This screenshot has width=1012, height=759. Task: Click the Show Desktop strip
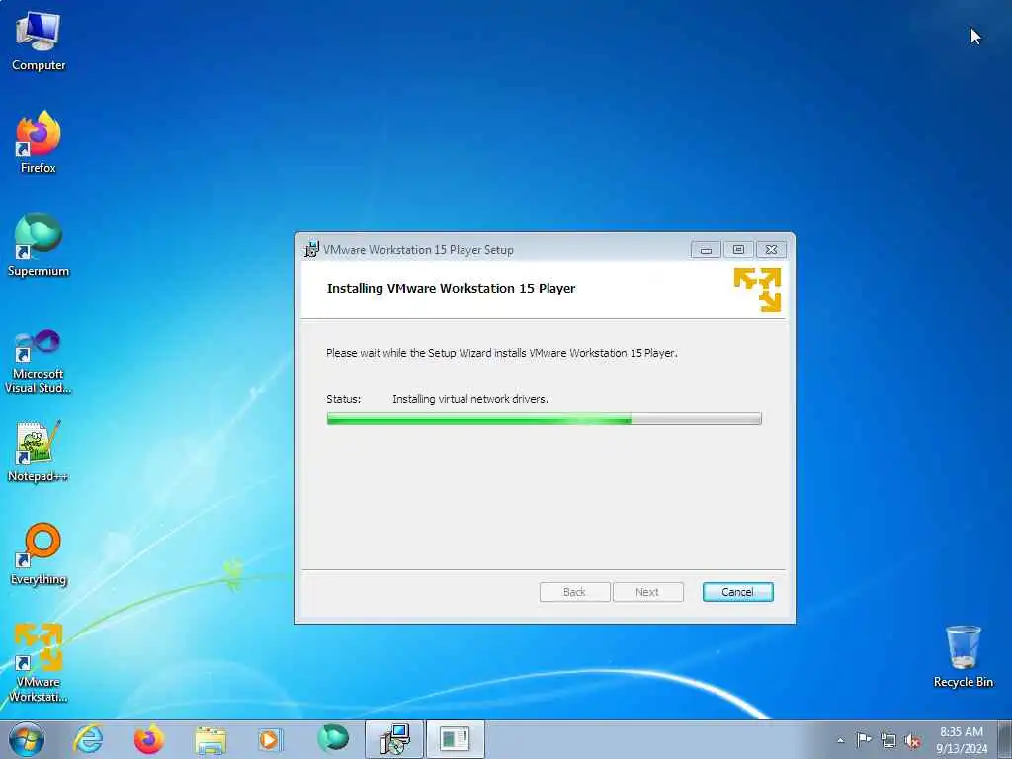pos(1004,739)
